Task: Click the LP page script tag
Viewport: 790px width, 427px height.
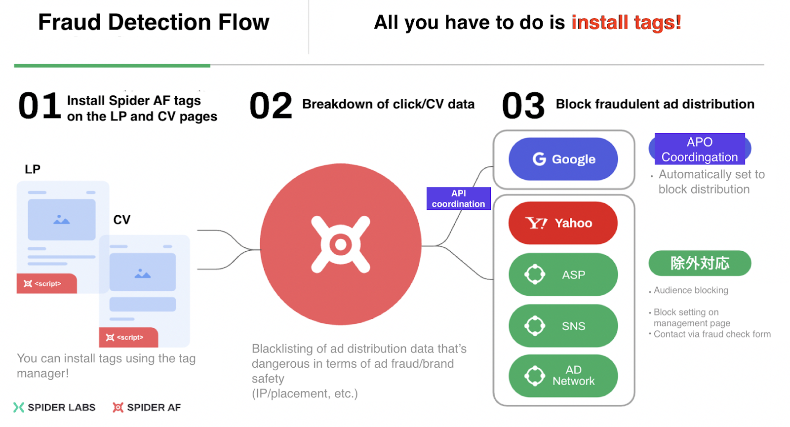Action: point(46,283)
